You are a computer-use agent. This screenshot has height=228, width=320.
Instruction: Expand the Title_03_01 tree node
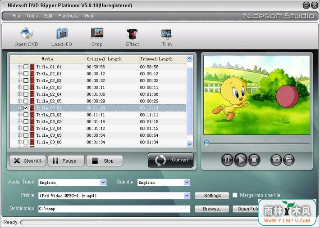click(19, 107)
